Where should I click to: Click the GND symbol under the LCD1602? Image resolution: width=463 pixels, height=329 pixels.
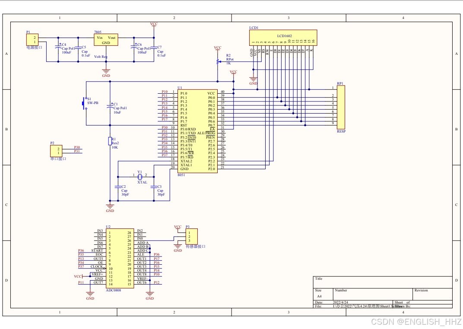coord(254,80)
